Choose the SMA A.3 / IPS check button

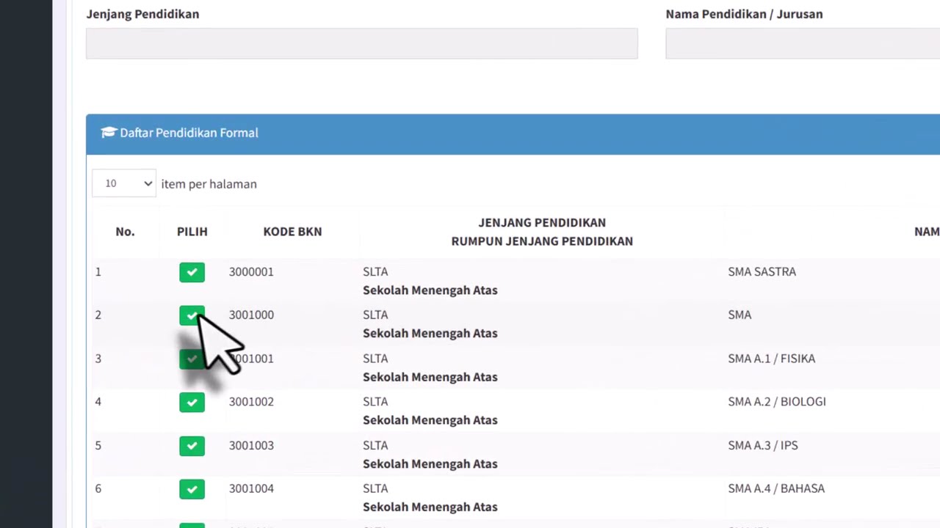(x=192, y=446)
